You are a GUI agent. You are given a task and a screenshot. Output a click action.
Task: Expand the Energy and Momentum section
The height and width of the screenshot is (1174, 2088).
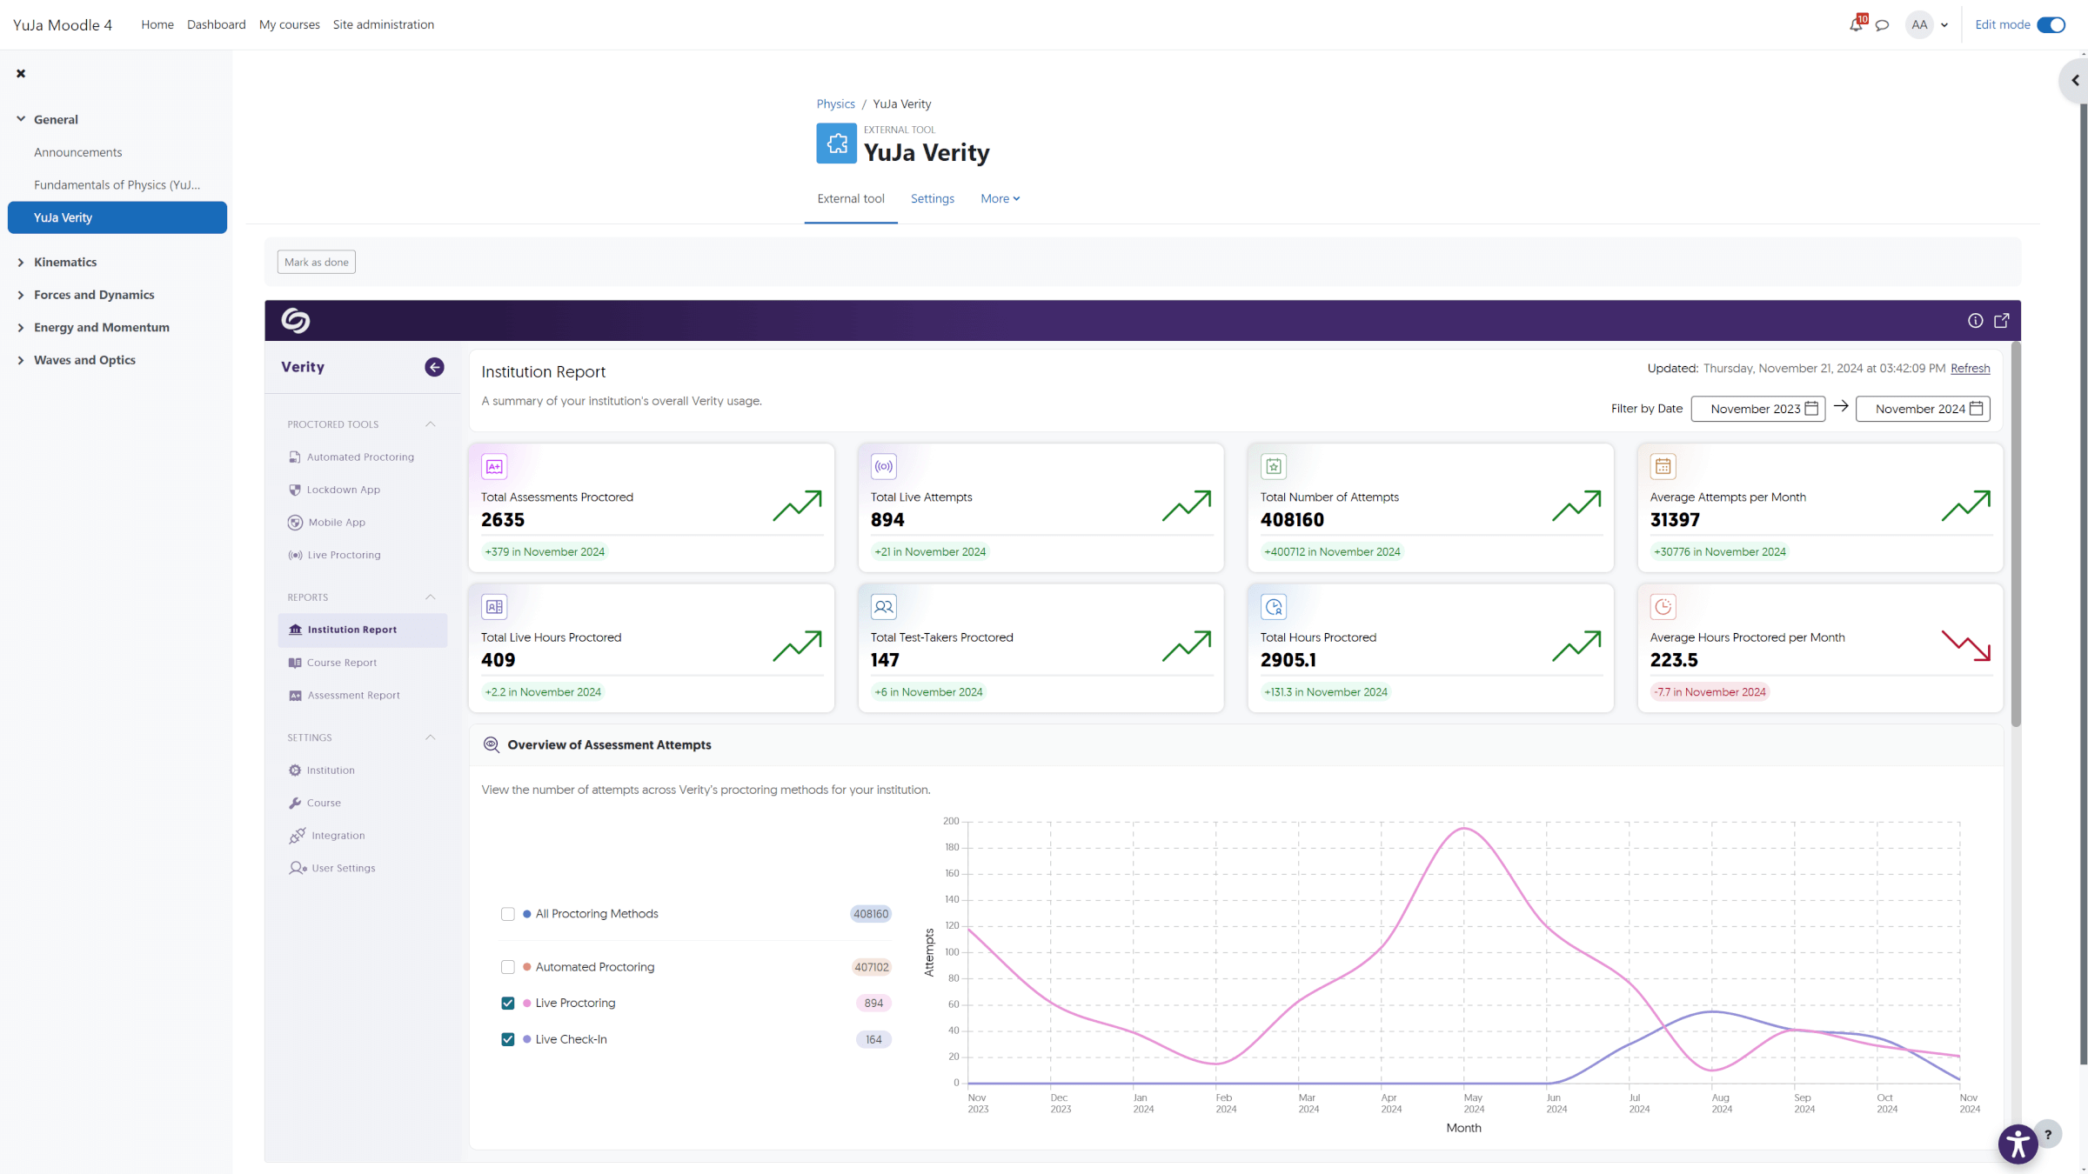(21, 327)
